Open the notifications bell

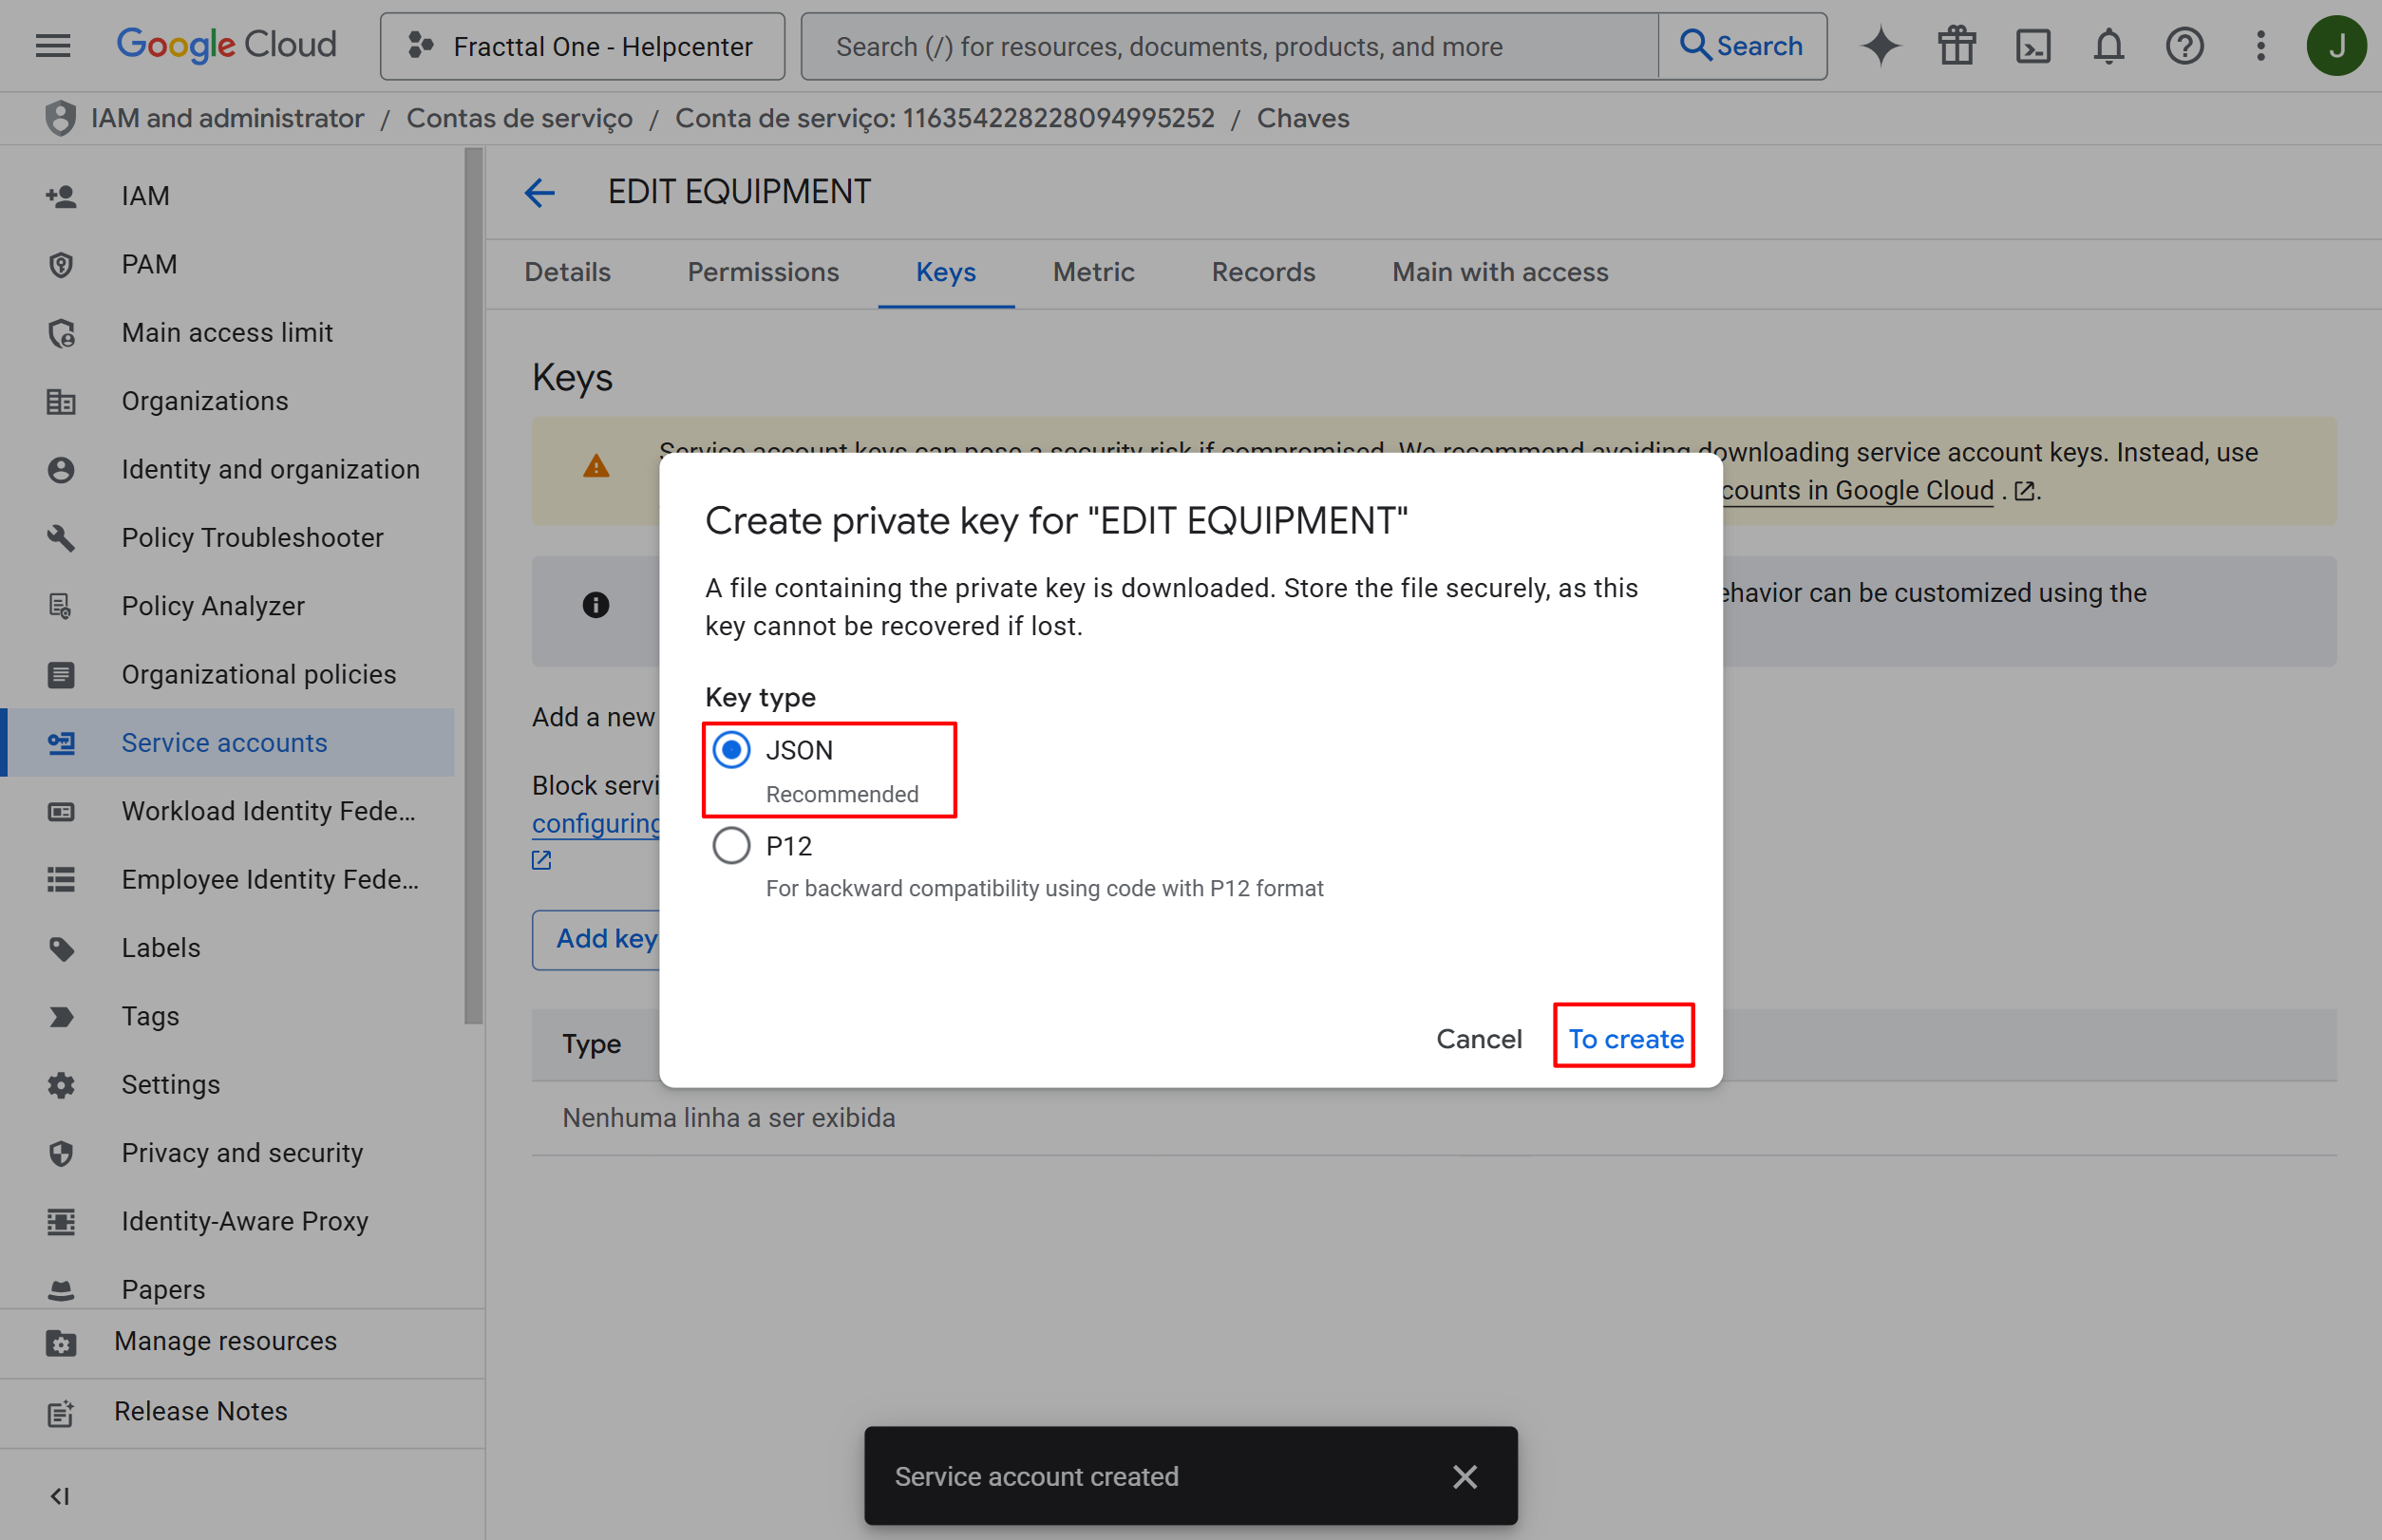pos(2108,46)
